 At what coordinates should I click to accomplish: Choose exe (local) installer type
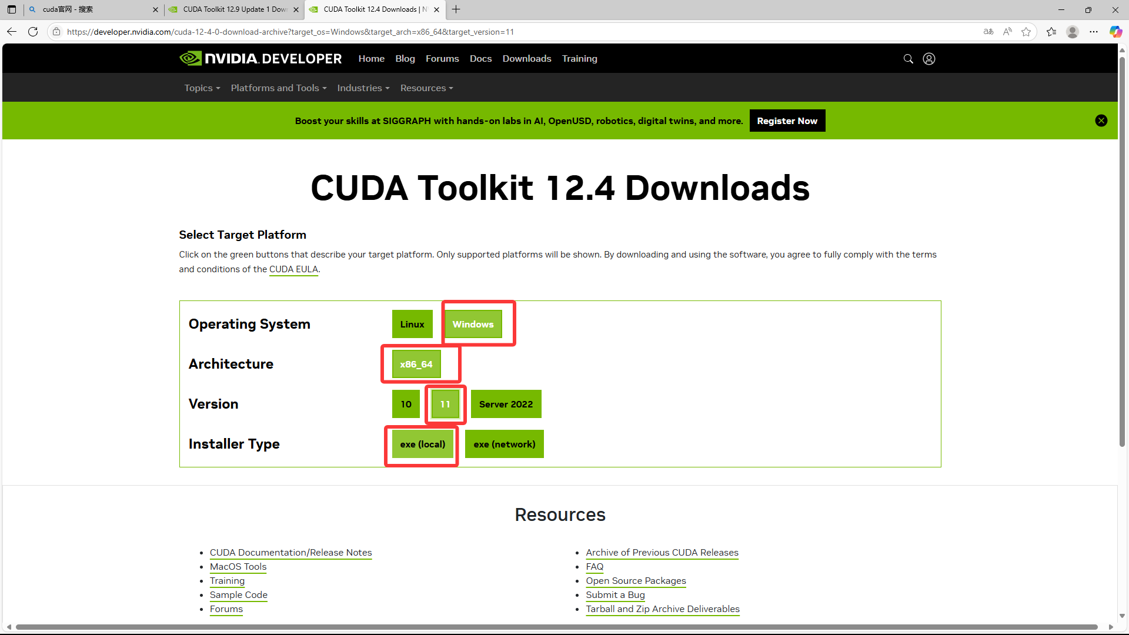(x=423, y=444)
